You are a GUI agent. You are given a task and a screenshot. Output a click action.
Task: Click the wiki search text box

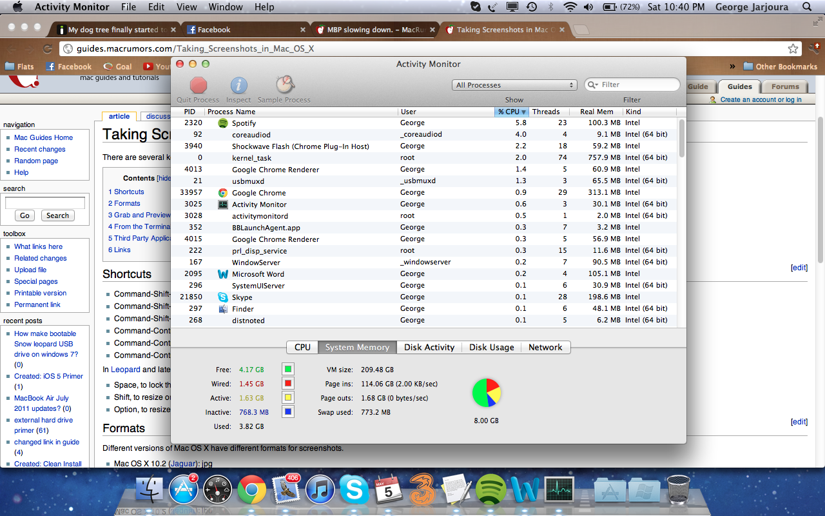pyautogui.click(x=45, y=203)
